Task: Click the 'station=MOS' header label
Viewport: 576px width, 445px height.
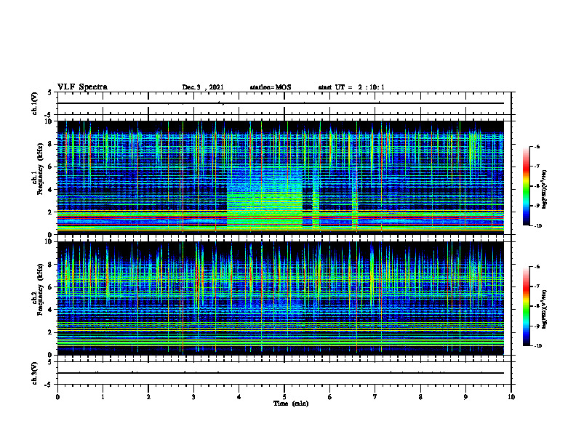Action: tap(271, 87)
